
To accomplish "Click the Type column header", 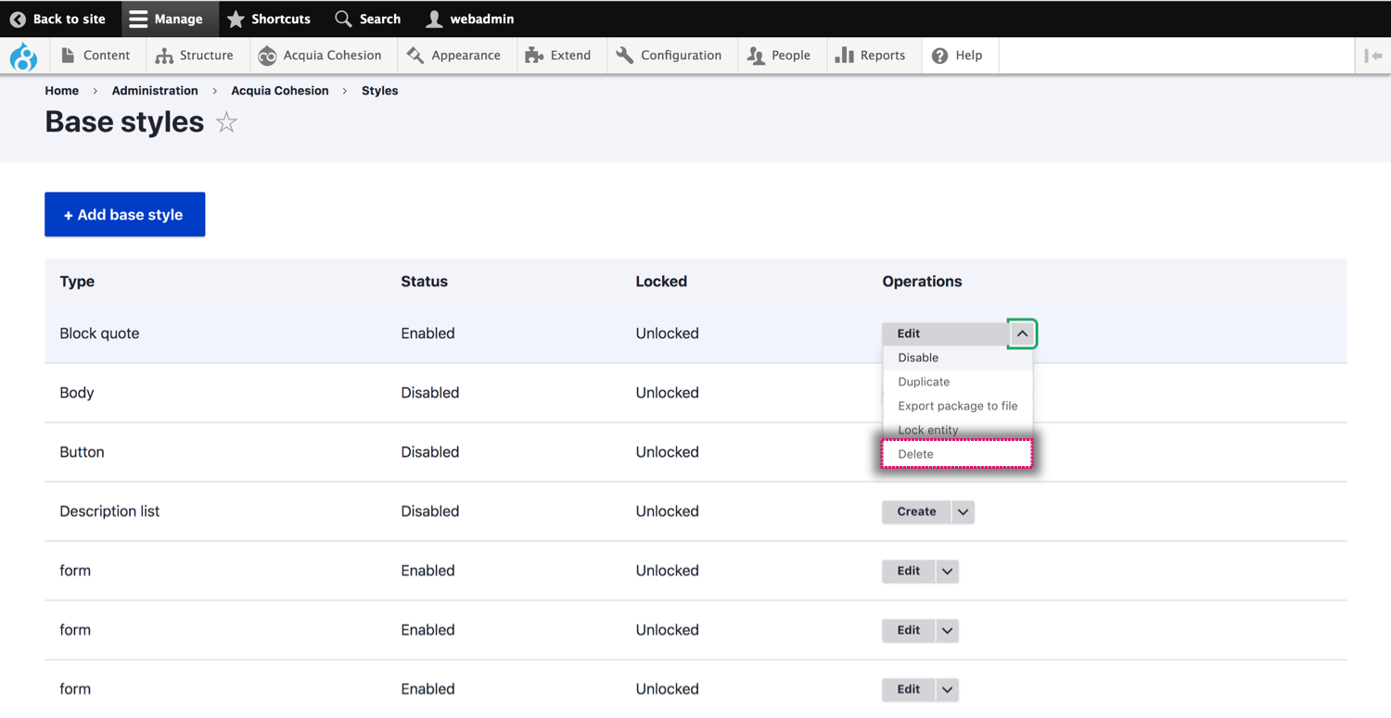I will pos(77,282).
